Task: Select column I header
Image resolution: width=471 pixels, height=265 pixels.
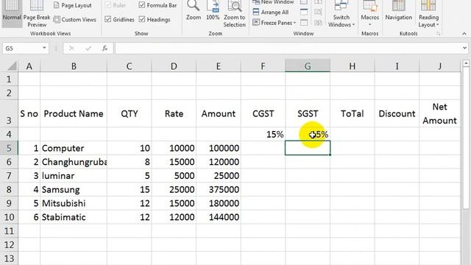Action: (x=397, y=66)
